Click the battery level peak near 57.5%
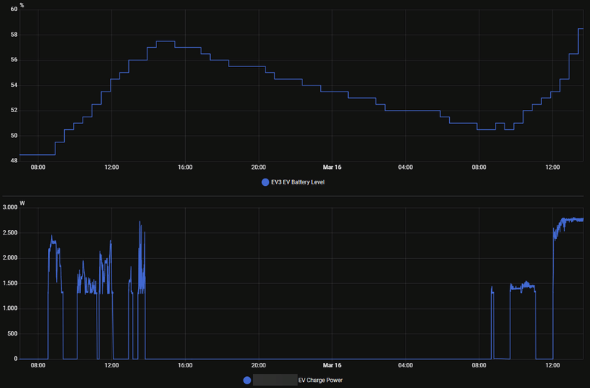The image size is (590, 388). click(x=165, y=41)
